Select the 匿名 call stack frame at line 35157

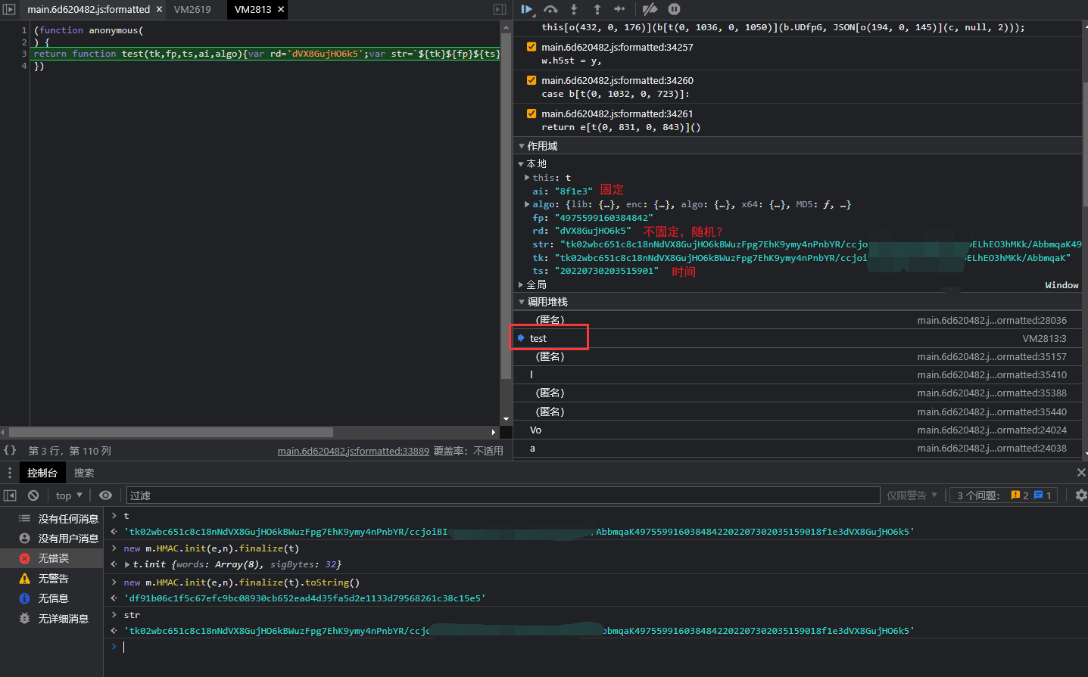point(550,357)
